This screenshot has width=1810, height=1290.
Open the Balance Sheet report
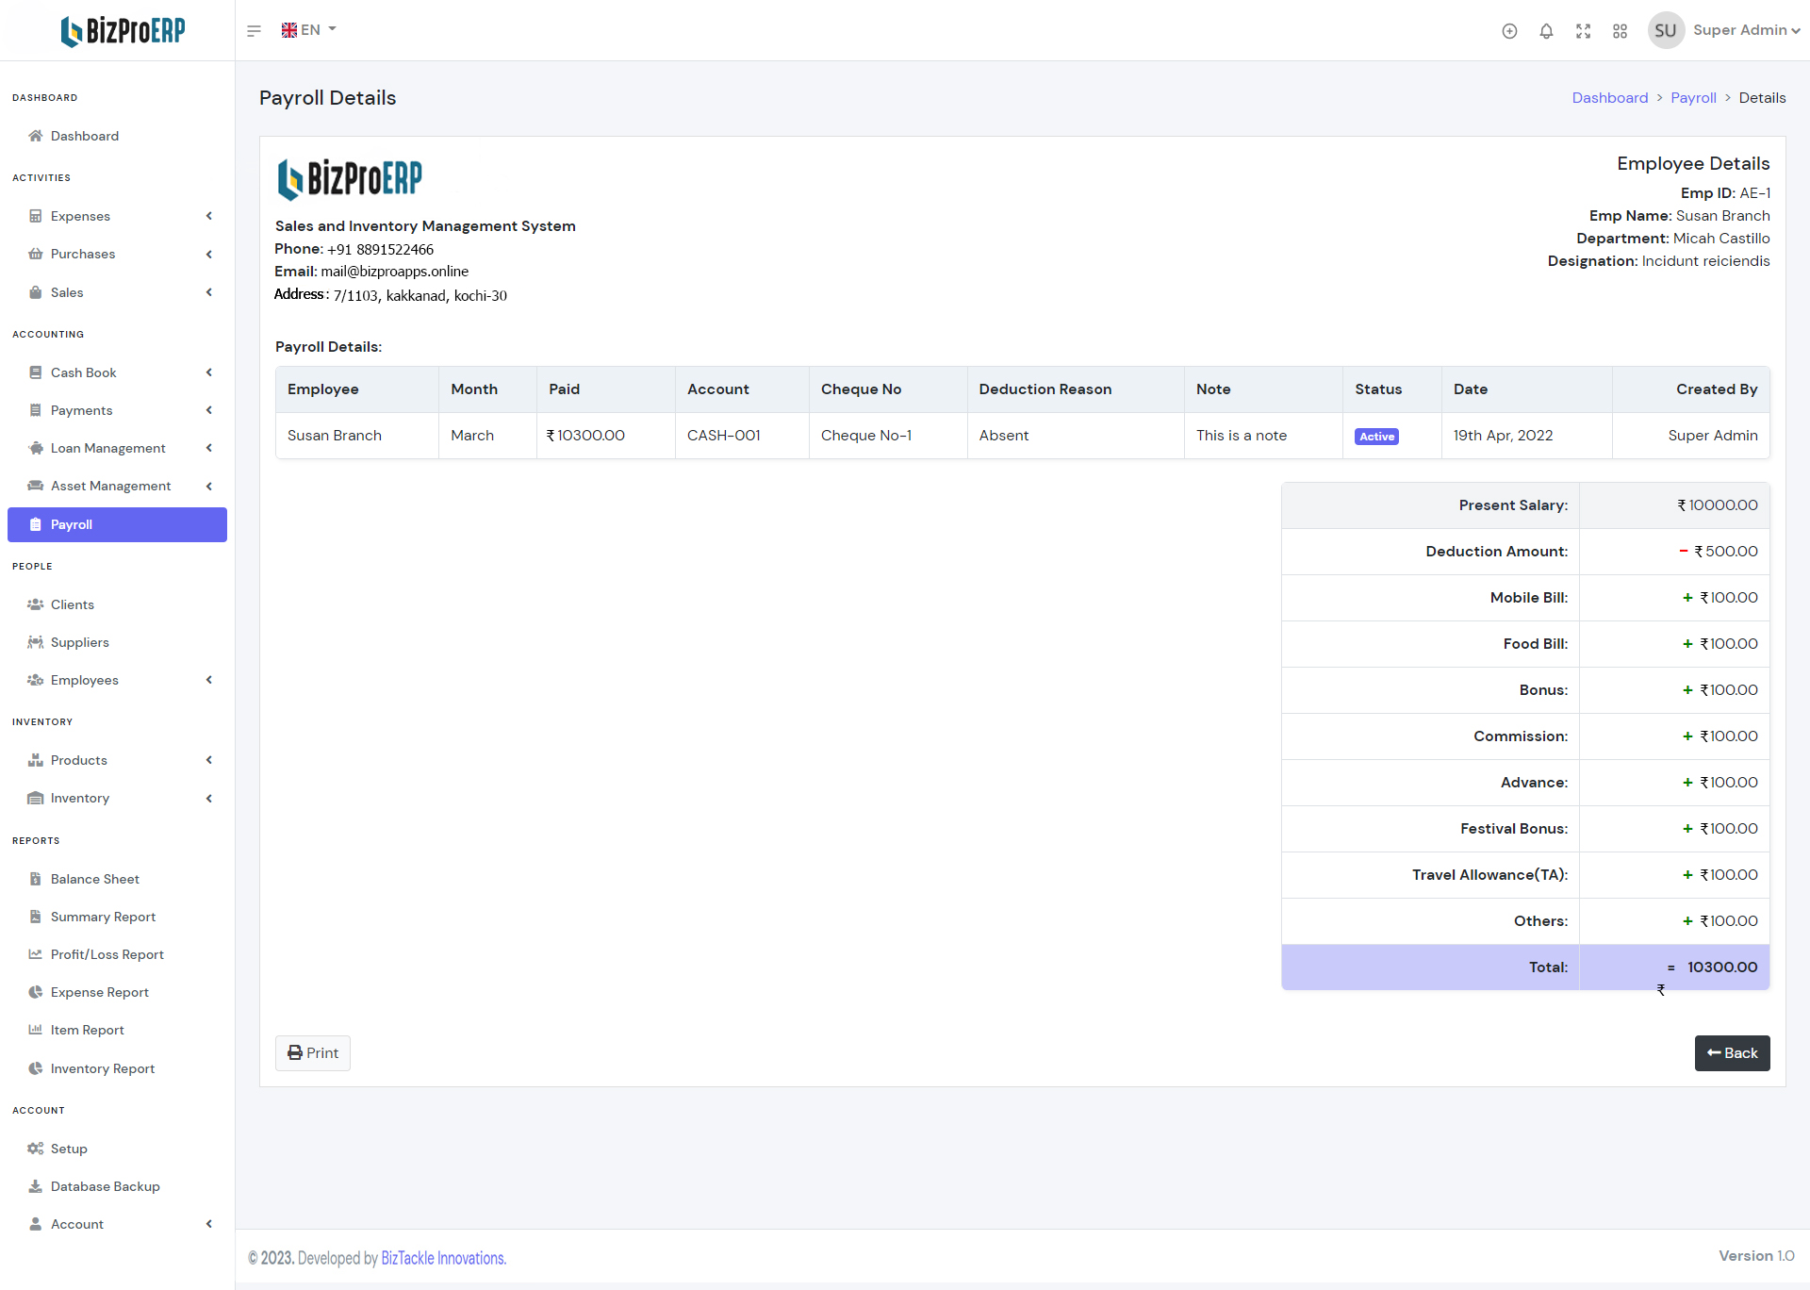click(x=94, y=879)
